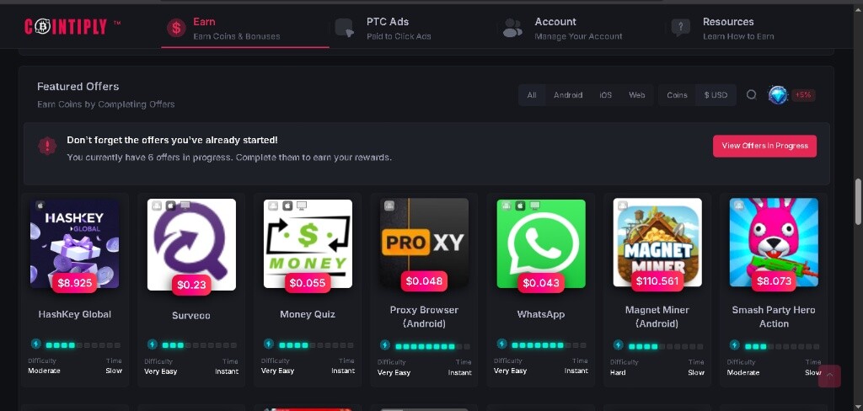Open the Resources tab
Viewport: 863px width, 411px height.
tap(749, 28)
